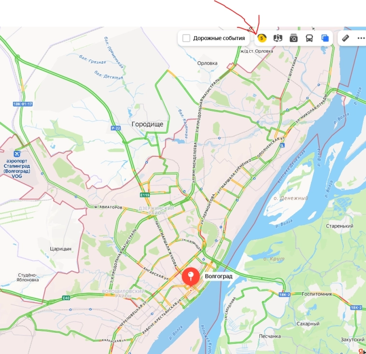Screen dimensions: 366x354
Task: Open the blue map layers selector
Action: [325, 38]
